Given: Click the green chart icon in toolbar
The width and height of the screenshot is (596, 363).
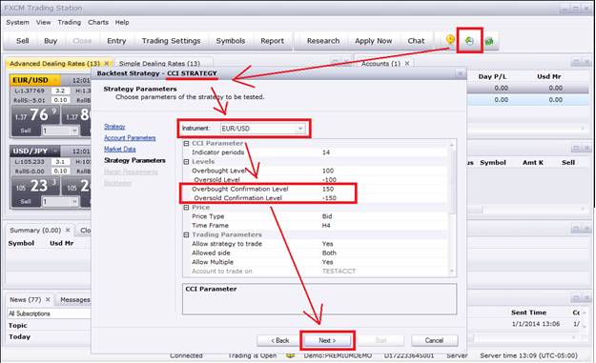Looking at the screenshot, I should tap(489, 41).
